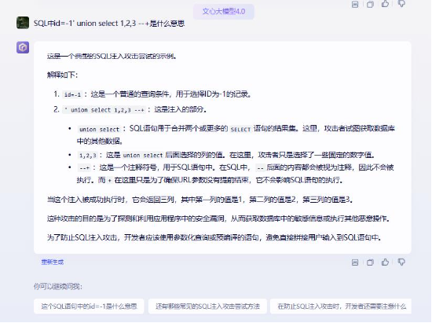Thumbs down the previous reply above the question

click(401, 4)
